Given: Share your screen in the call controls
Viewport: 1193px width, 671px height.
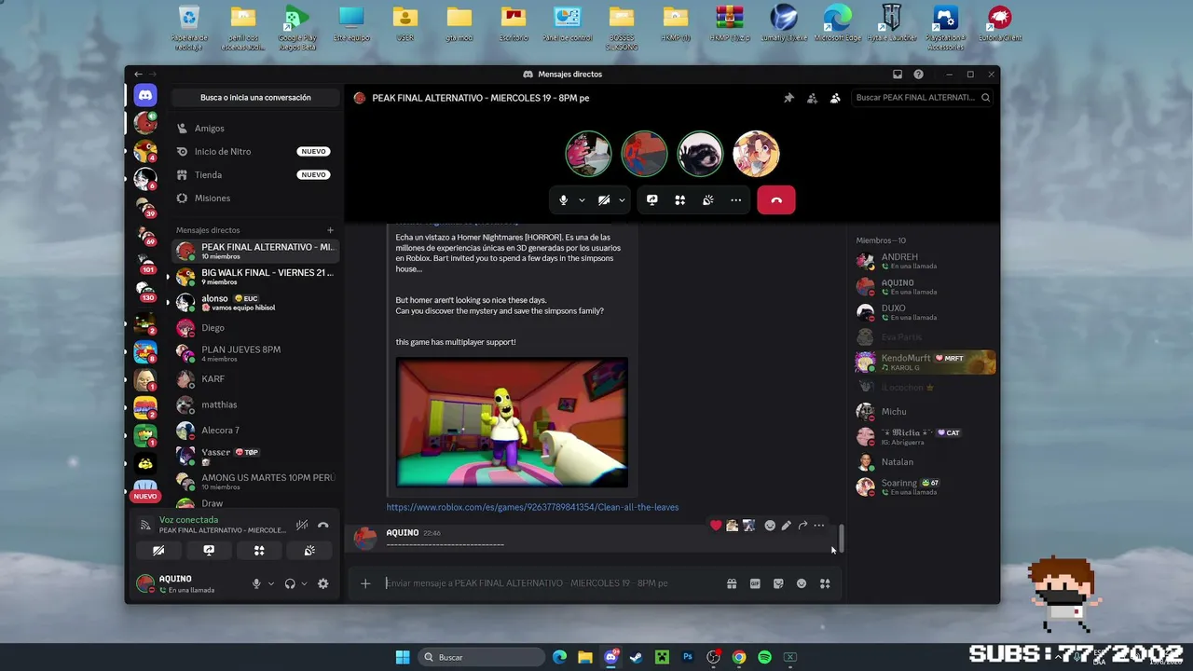Looking at the screenshot, I should tap(652, 200).
